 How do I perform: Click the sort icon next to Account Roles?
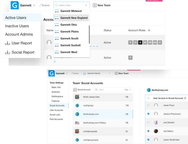149,30
